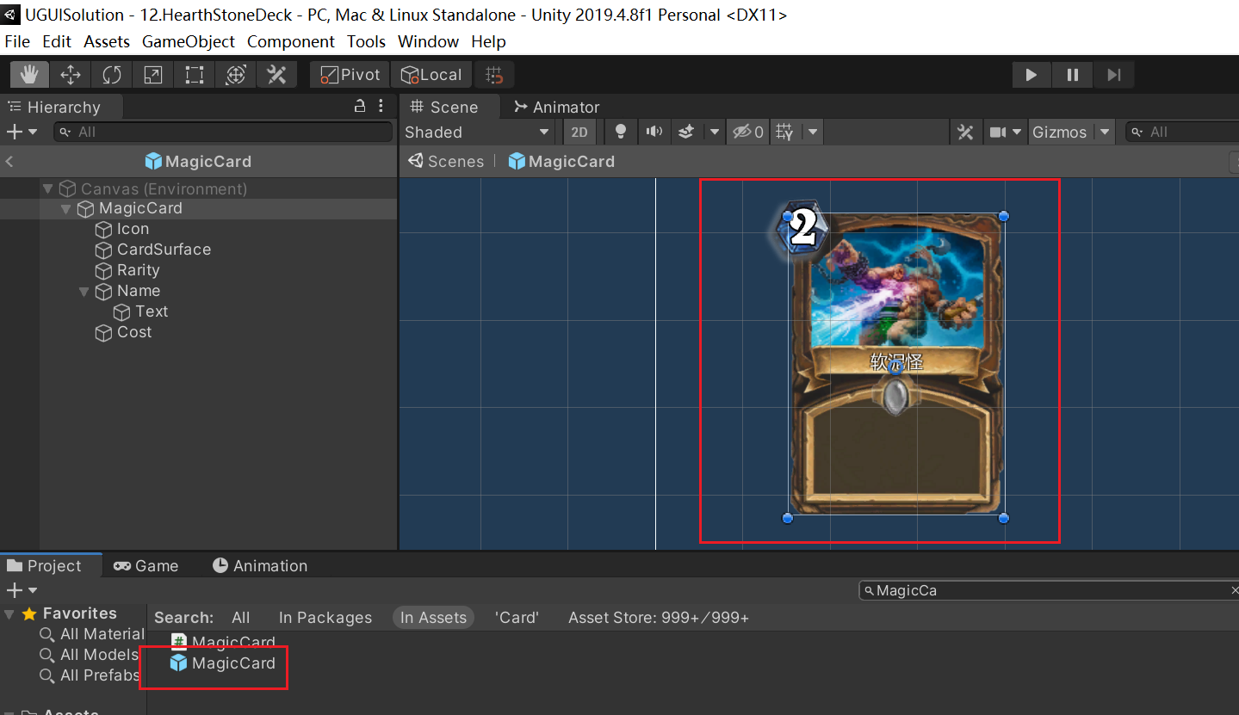Select the Move tool
1239x715 pixels.
(x=71, y=75)
